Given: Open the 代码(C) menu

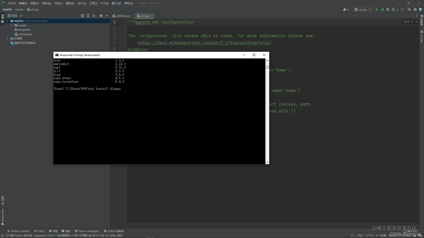Looking at the screenshot, I should click(58, 3).
